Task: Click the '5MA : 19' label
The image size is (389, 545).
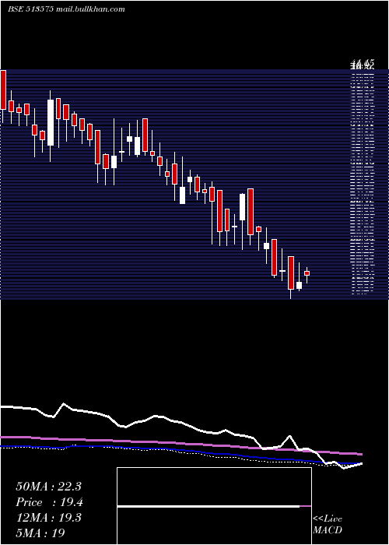Action: tap(40, 533)
